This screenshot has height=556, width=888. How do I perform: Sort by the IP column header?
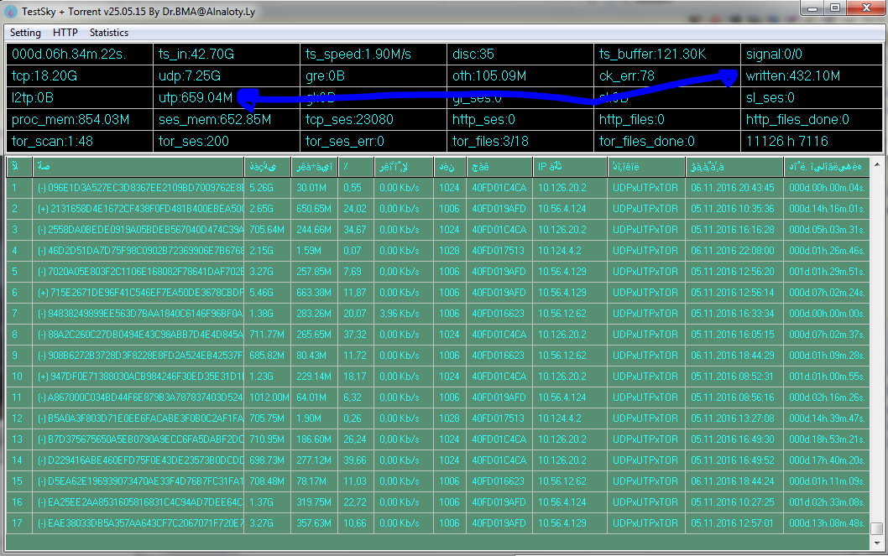tap(570, 167)
